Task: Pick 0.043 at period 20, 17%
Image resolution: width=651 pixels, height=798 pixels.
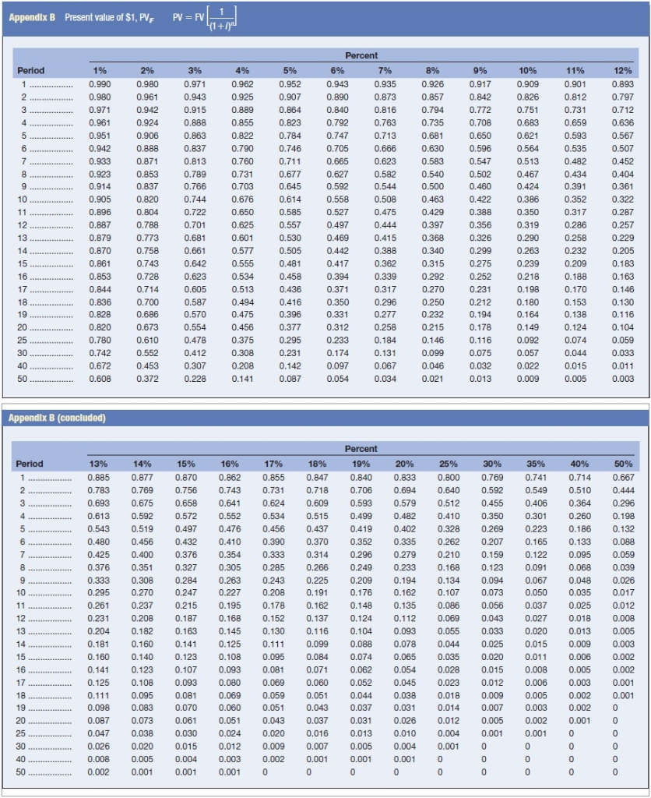Action: (x=273, y=721)
